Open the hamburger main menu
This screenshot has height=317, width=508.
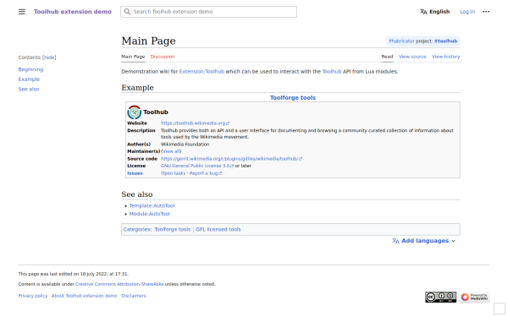pyautogui.click(x=22, y=12)
